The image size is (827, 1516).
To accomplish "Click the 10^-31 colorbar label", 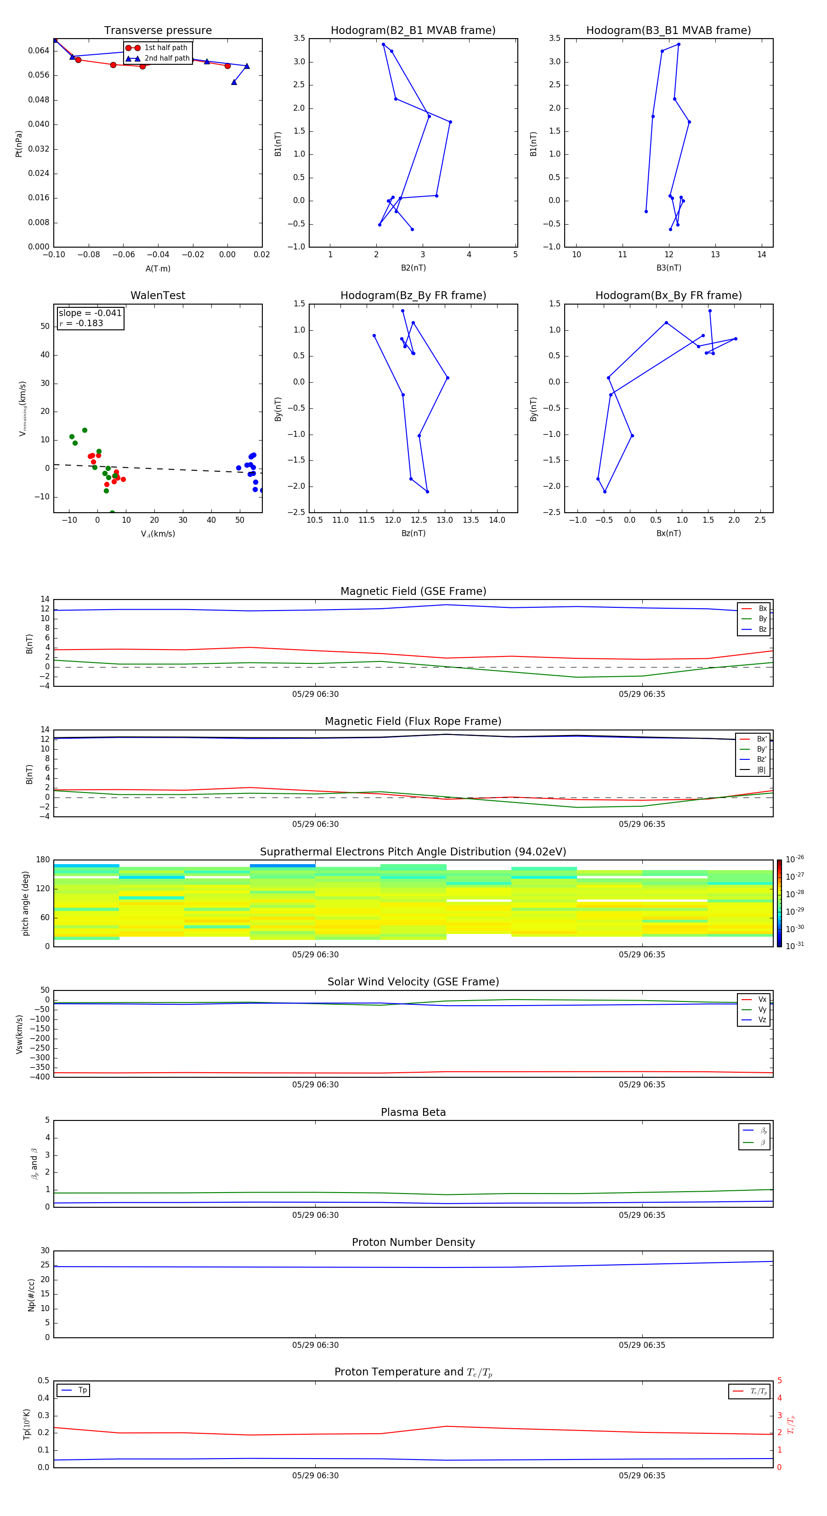I will pos(795,946).
